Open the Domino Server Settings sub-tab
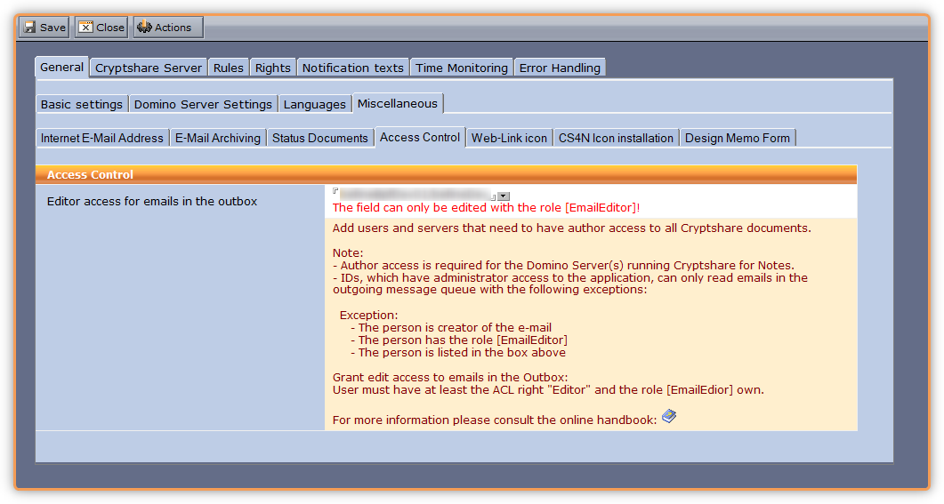Viewport: 944px width, 504px height. click(204, 104)
